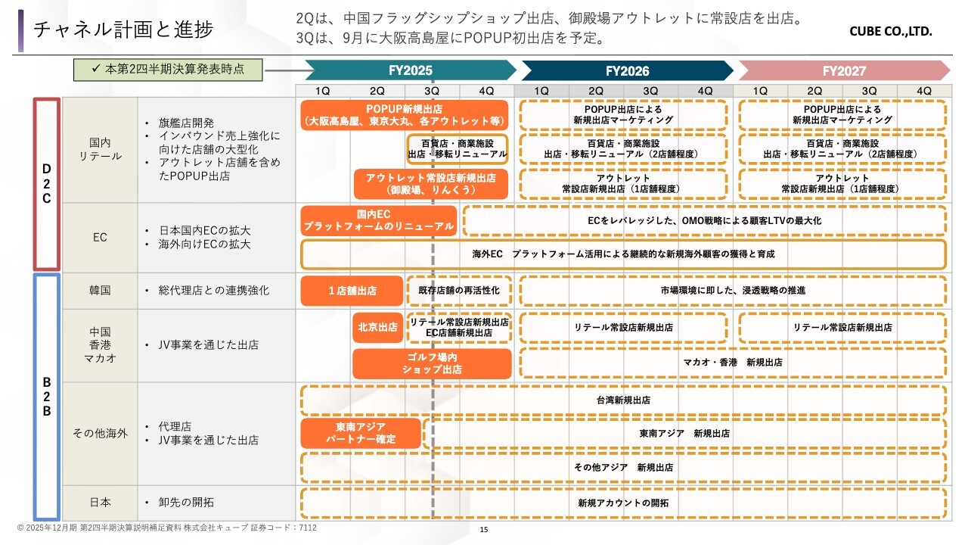Select the bullet 旗艦店開発
The width and height of the screenshot is (968, 545).
[186, 123]
